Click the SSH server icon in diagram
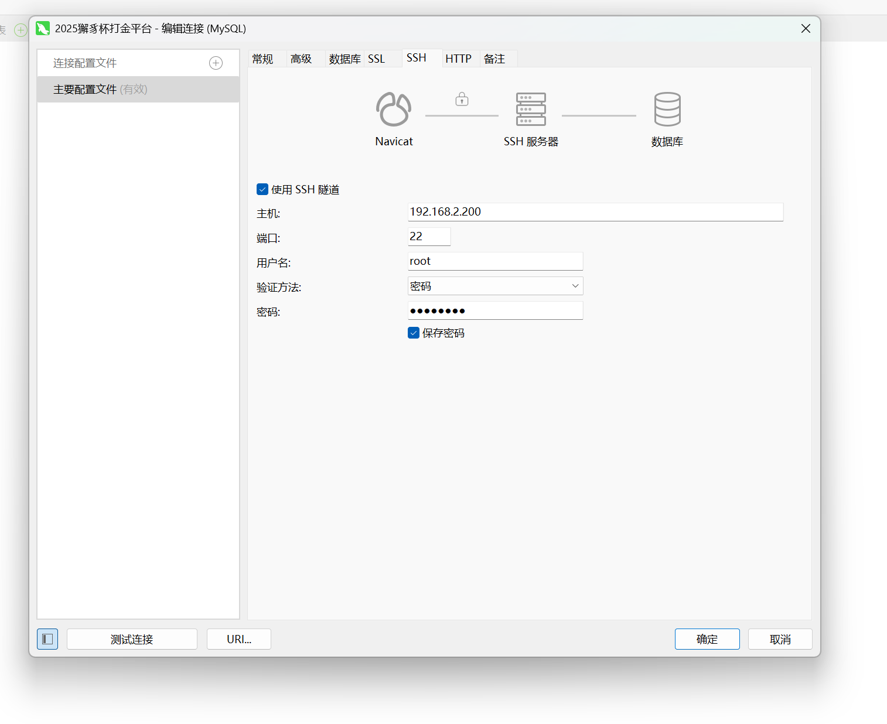Screen dimensions: 887x724 [531, 109]
